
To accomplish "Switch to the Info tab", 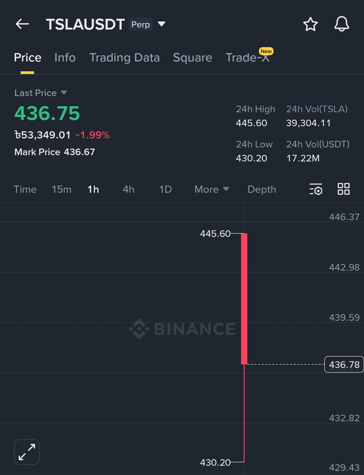I will (x=65, y=58).
